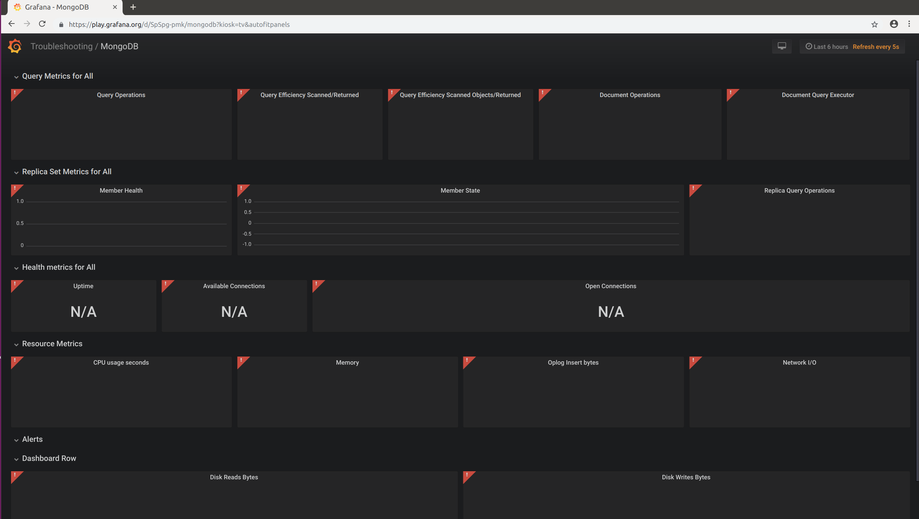This screenshot has width=919, height=519.
Task: Open the Last 6 hours time range picker
Action: point(830,46)
